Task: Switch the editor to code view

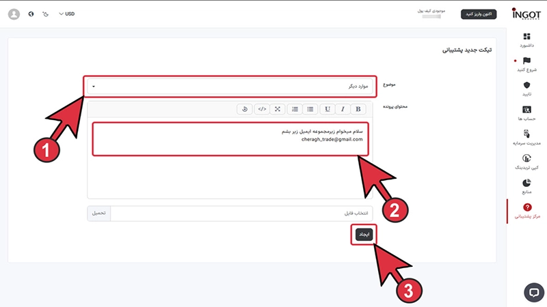Action: (262, 108)
